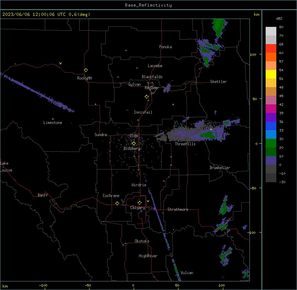Click the Cochrane label
This screenshot has width=297, height=290.
point(111,196)
